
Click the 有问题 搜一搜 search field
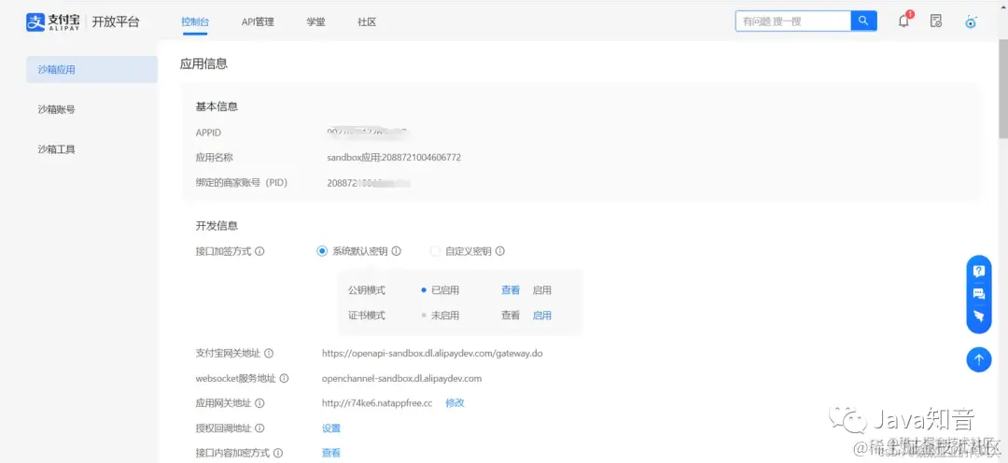[793, 21]
